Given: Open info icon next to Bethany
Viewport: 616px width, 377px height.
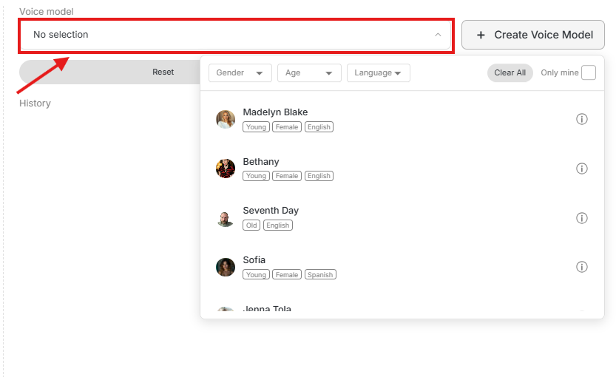Looking at the screenshot, I should (581, 169).
